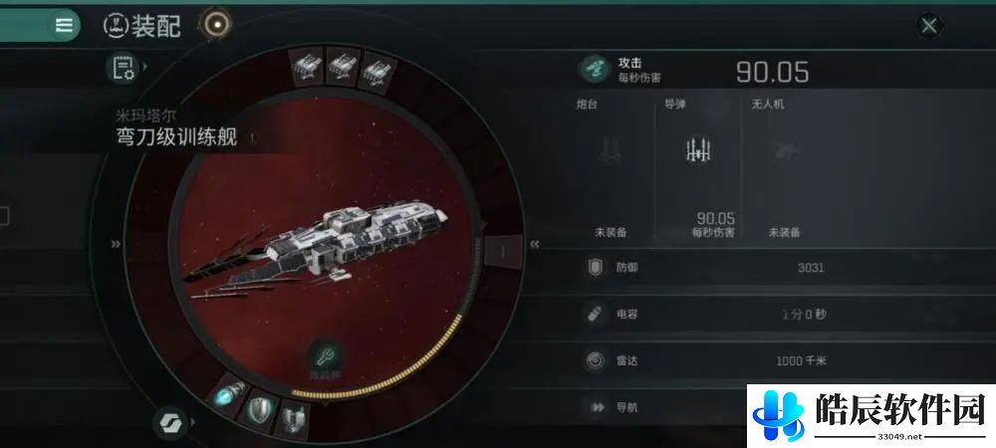Click the circular orb icon beside 装配
Screen dimensions: 996x448
coord(216,24)
